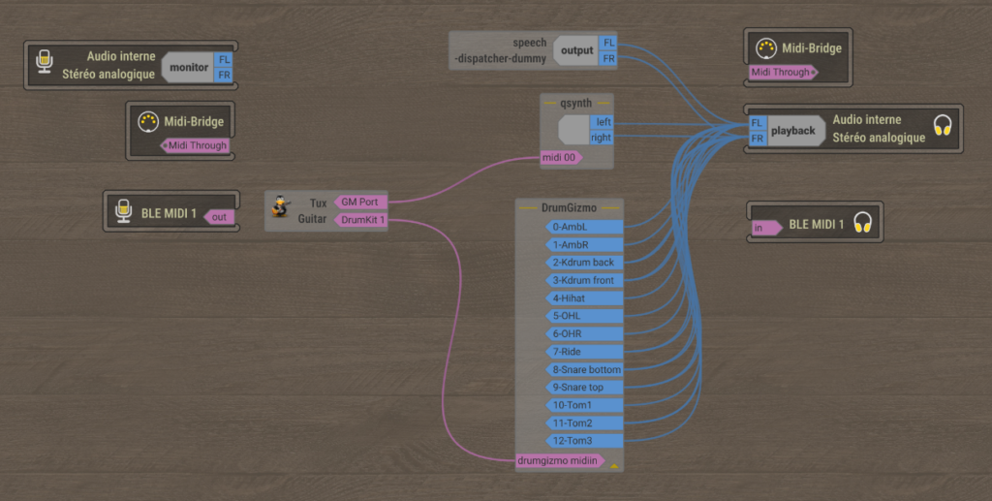Select the monitor FR port
This screenshot has height=501, width=992.
click(224, 75)
